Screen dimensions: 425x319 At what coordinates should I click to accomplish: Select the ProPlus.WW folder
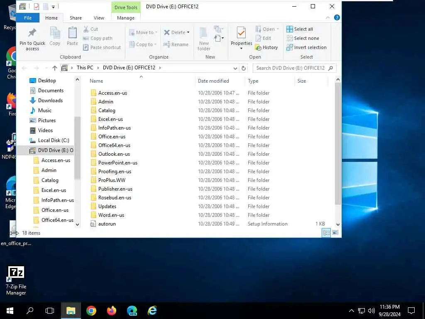coord(112,180)
